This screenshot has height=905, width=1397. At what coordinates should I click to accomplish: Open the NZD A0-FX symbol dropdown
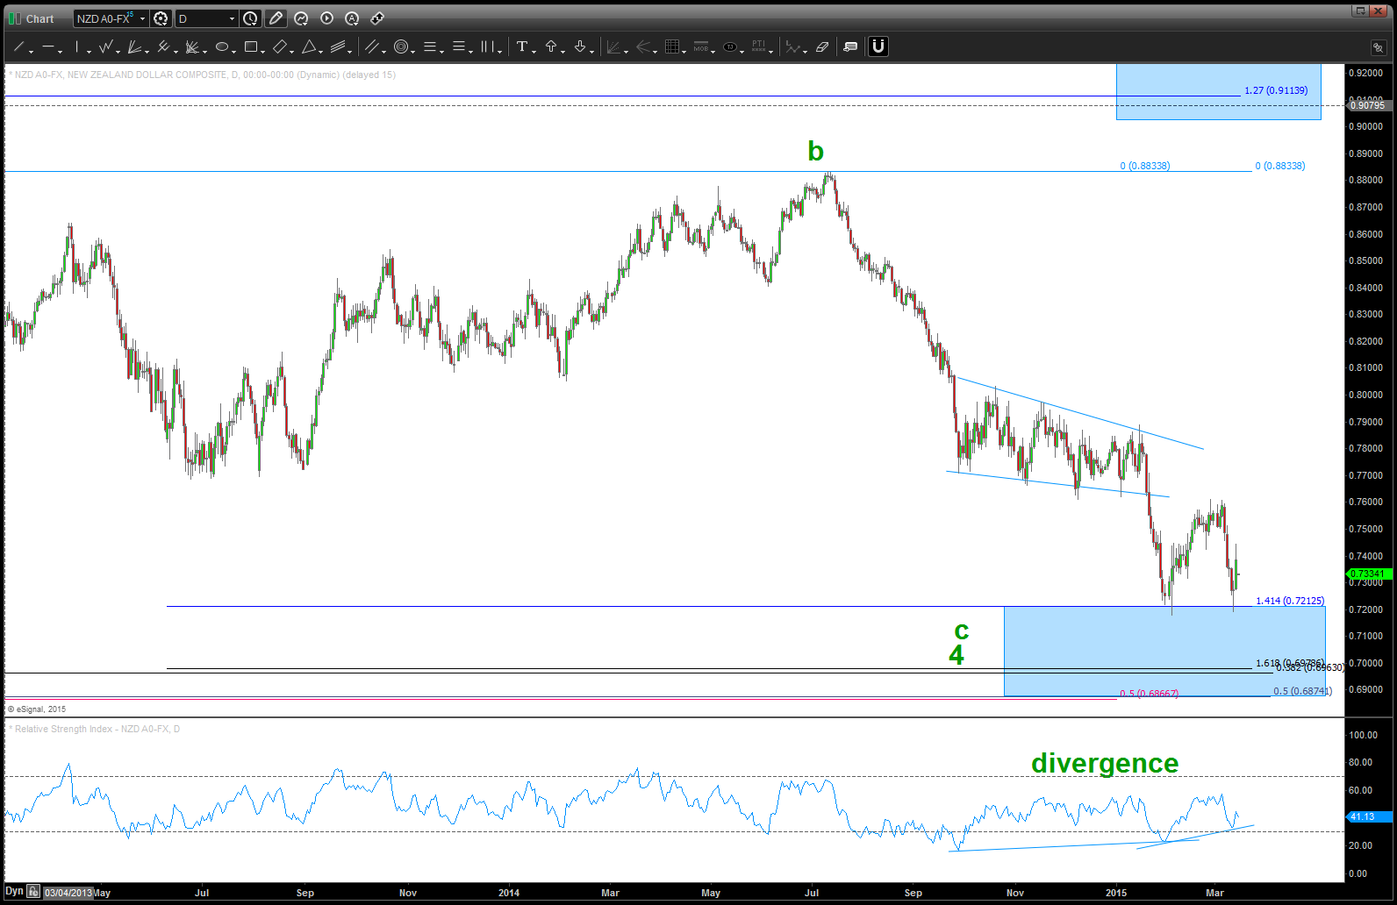coord(142,18)
